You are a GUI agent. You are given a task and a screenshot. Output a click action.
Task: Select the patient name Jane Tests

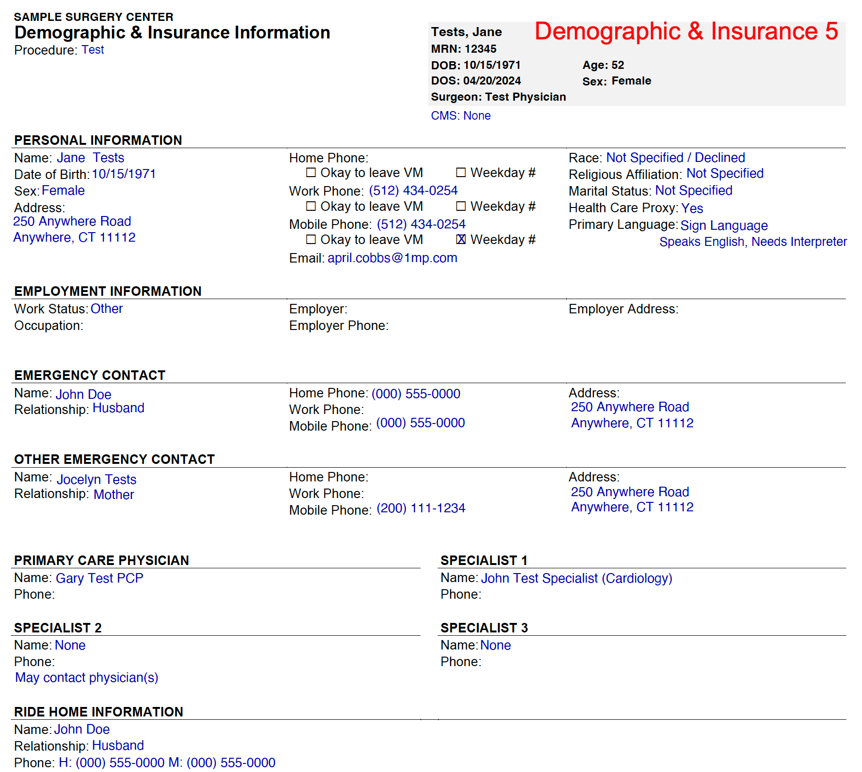click(x=91, y=158)
